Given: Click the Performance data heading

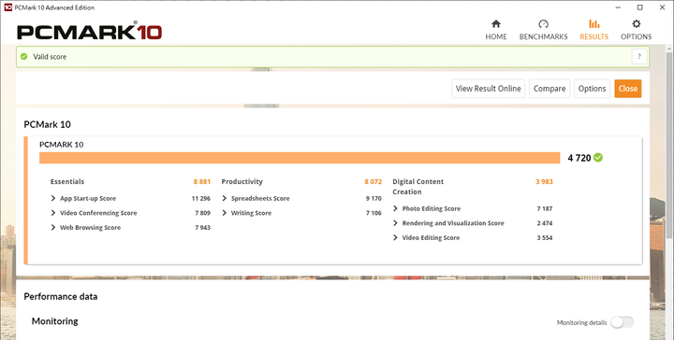Looking at the screenshot, I should (x=61, y=297).
